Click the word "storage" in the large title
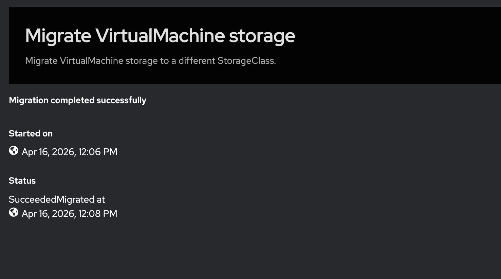Screen dimensions: 501x279 click(262, 35)
